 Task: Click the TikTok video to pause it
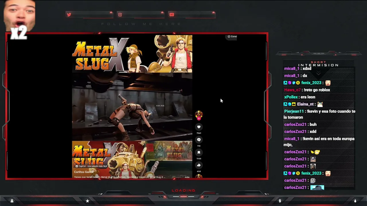point(132,106)
